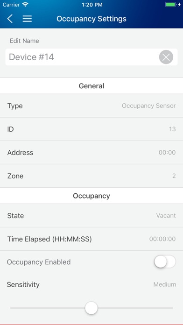
Task: Toggle the Occupancy Enabled switch
Action: click(165, 262)
